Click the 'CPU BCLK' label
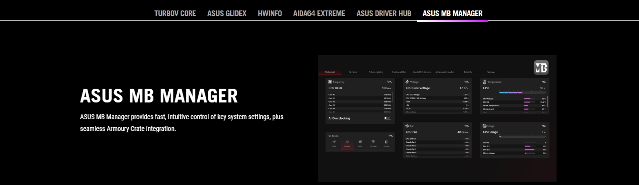 (335, 88)
